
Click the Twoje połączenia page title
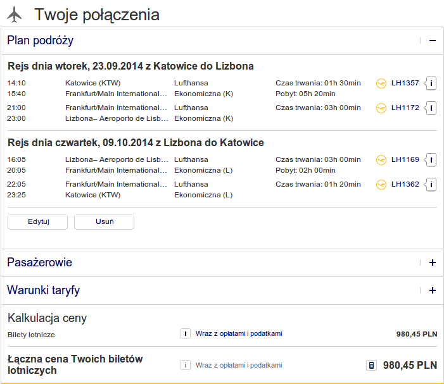tap(97, 15)
